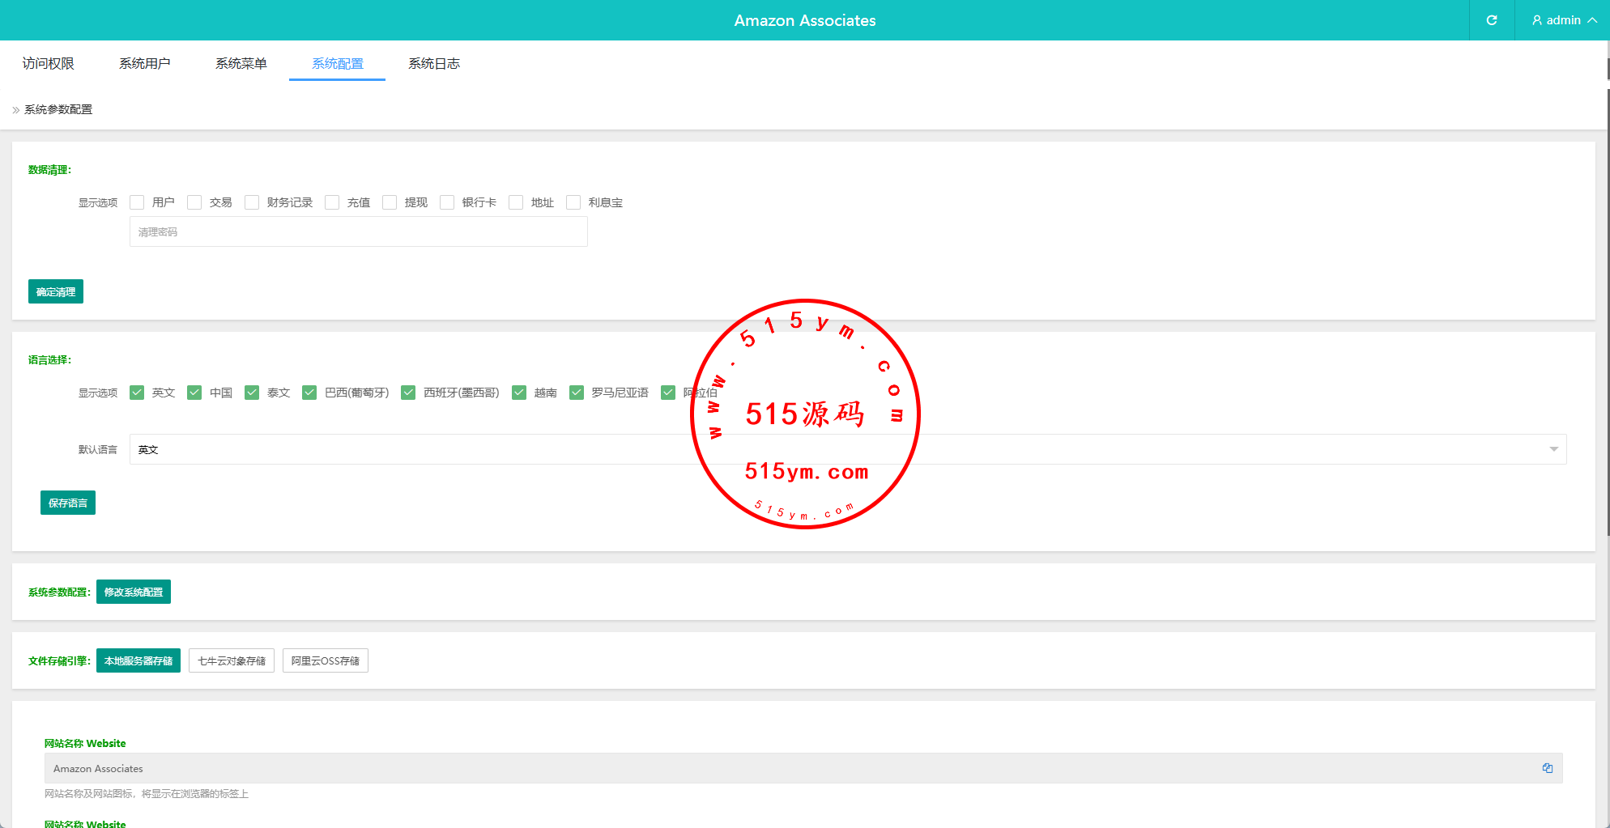Click the breadcrumb double-arrow icon
1610x828 pixels.
tap(16, 110)
